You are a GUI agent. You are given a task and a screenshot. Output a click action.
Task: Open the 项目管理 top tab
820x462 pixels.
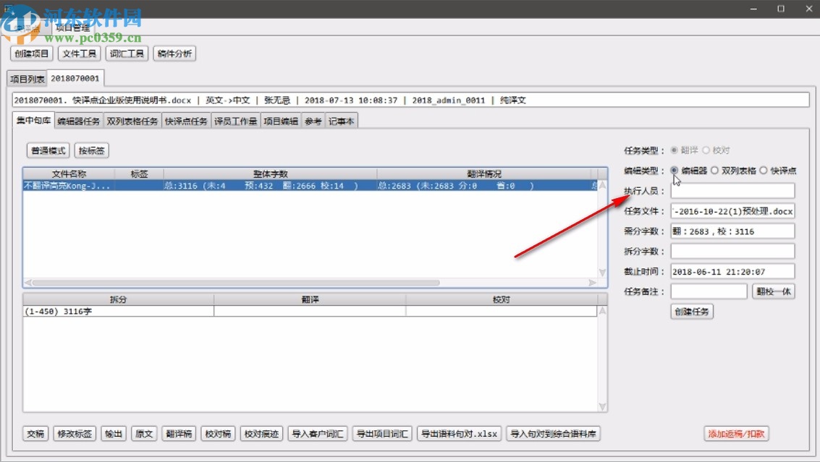pos(72,27)
